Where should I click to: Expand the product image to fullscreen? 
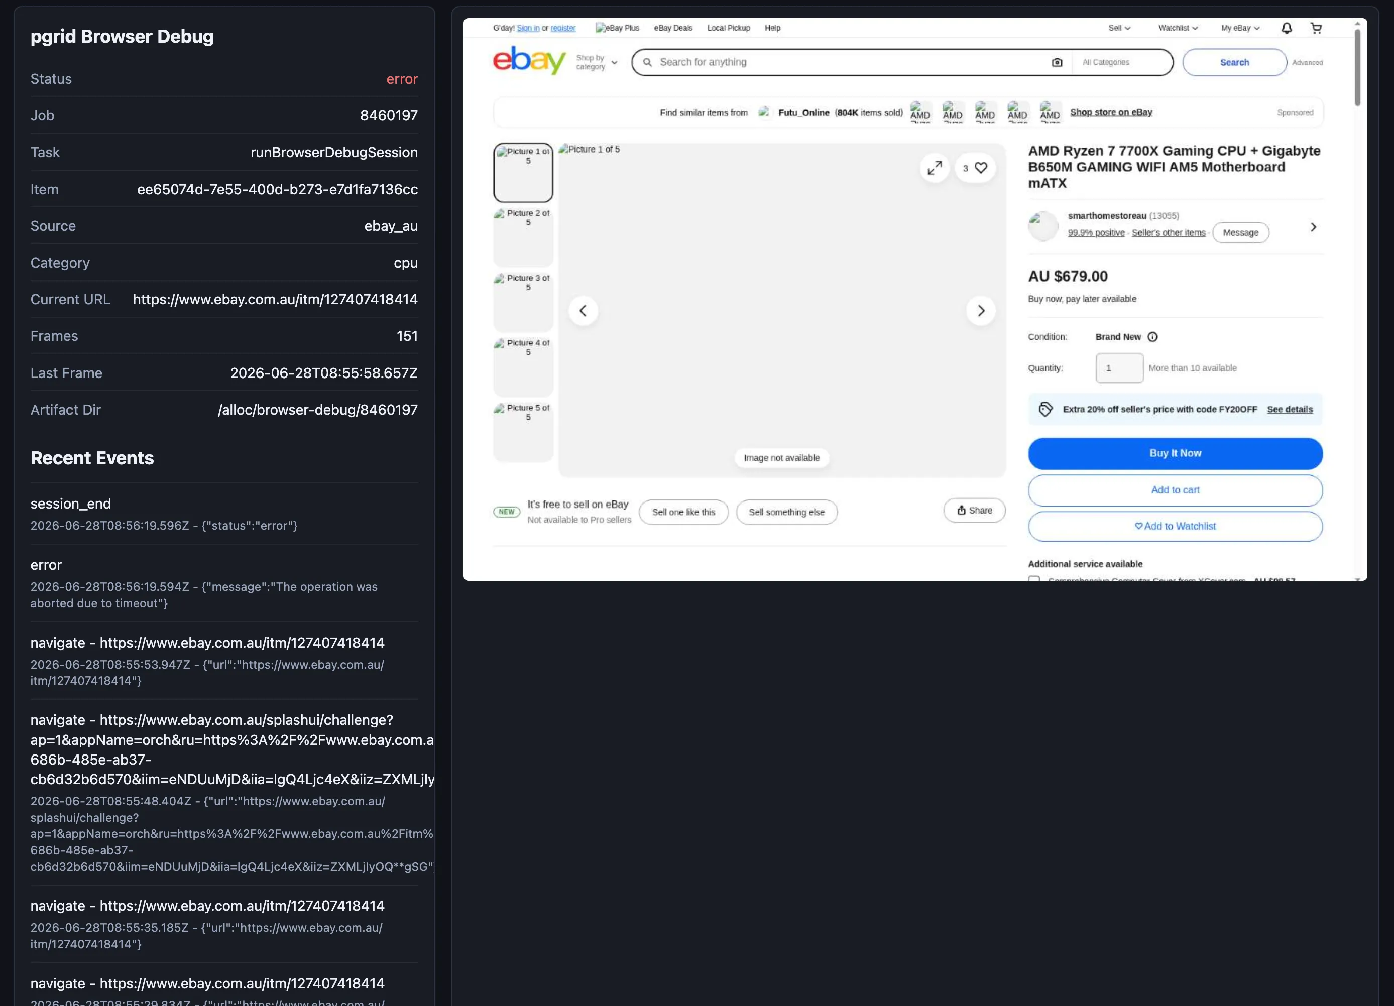coord(934,168)
